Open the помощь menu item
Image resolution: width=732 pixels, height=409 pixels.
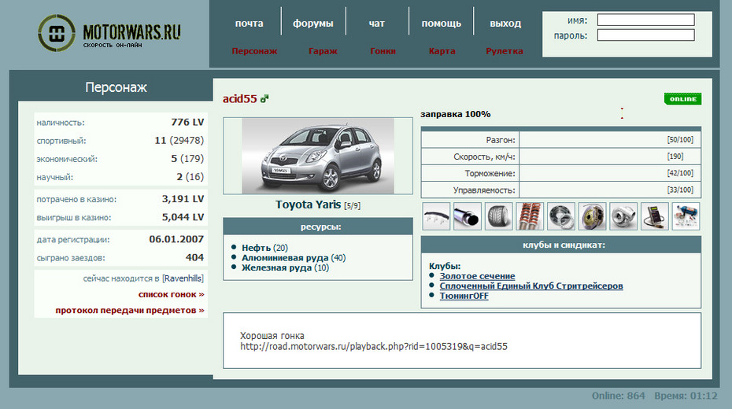441,24
